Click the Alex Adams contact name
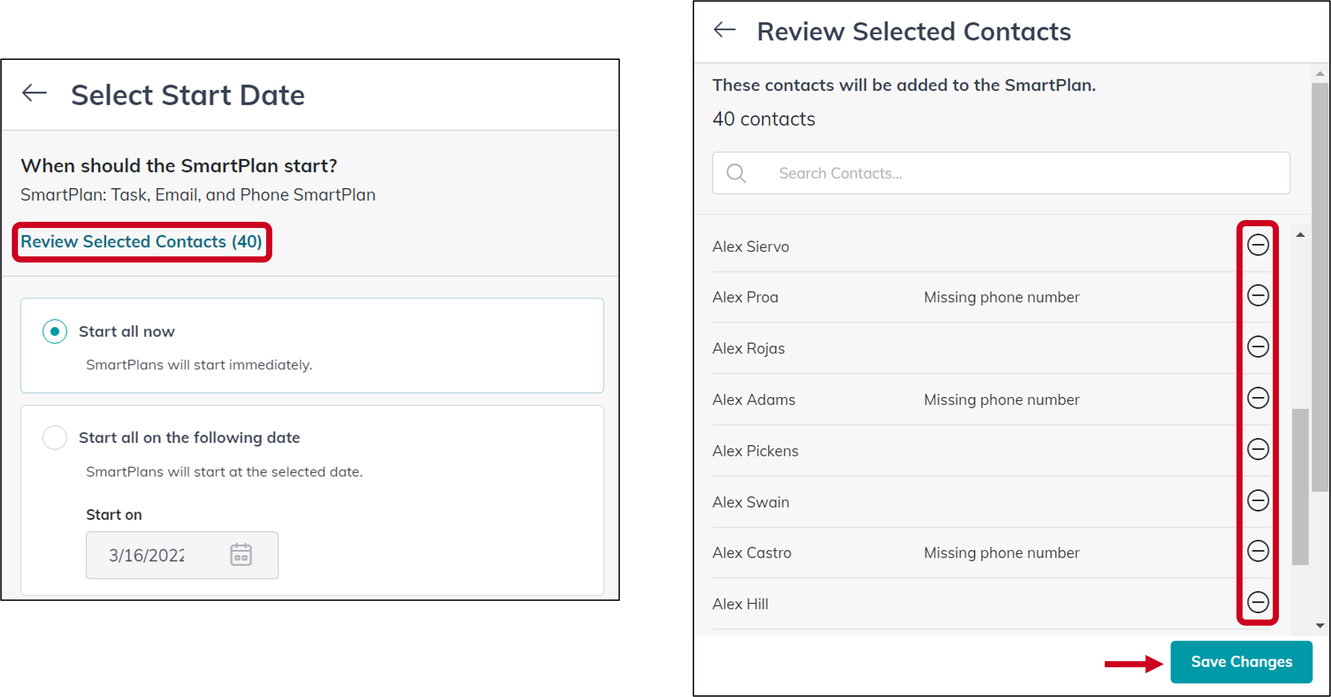Screen dimensions: 1331x697 (x=754, y=399)
